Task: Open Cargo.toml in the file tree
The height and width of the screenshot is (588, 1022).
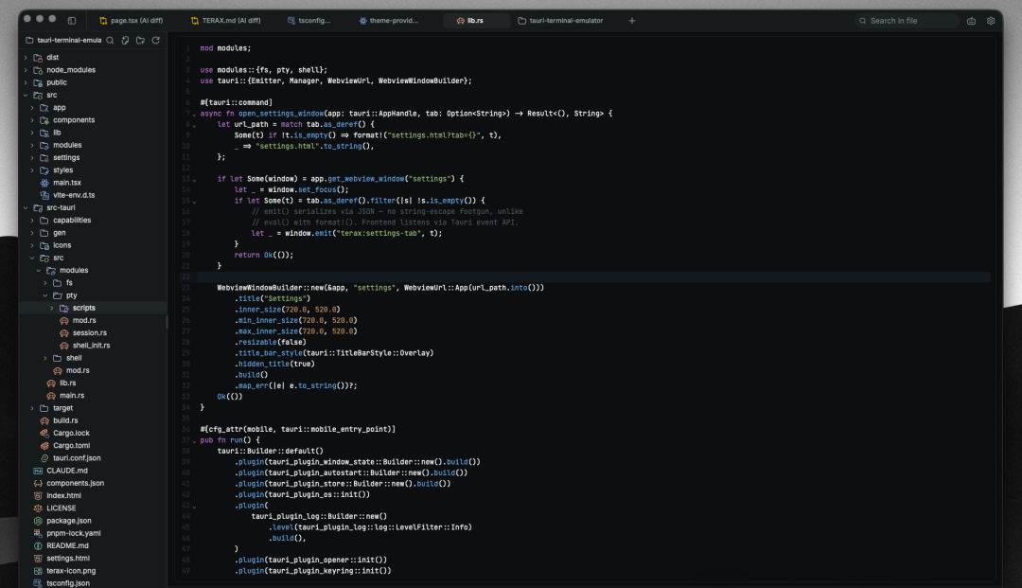Action: pyautogui.click(x=72, y=445)
